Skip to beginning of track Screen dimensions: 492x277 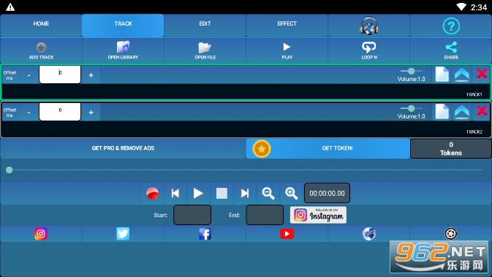[175, 193]
